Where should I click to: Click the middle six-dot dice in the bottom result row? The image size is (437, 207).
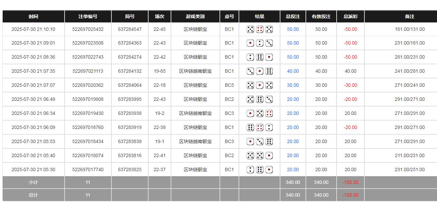259,169
